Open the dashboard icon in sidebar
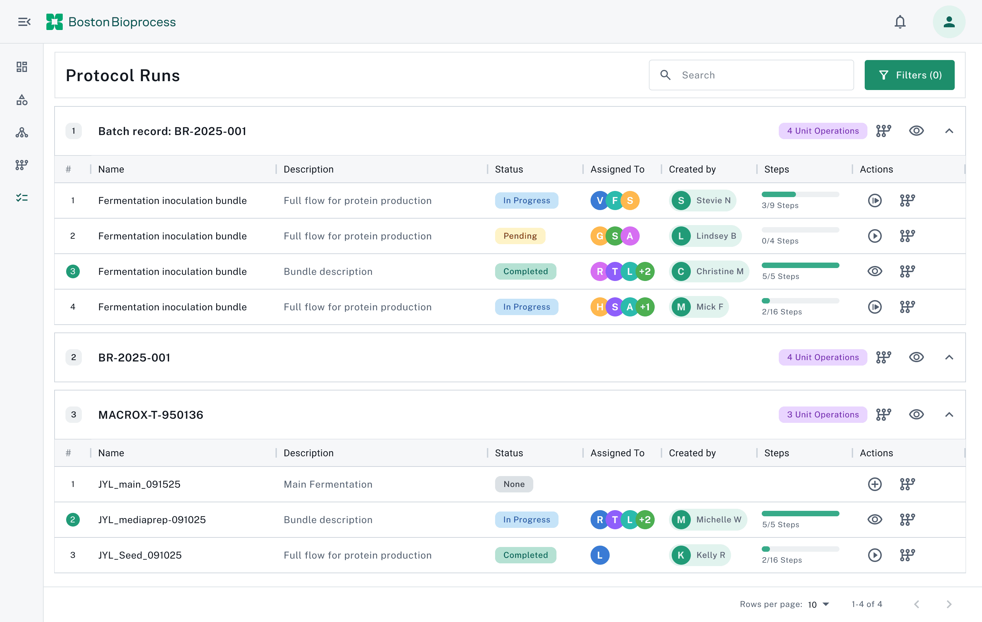This screenshot has width=982, height=622. pyautogui.click(x=21, y=67)
